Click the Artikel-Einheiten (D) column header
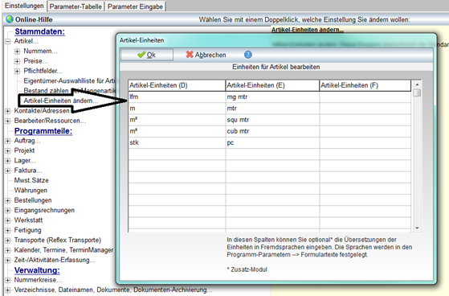 [x=177, y=85]
